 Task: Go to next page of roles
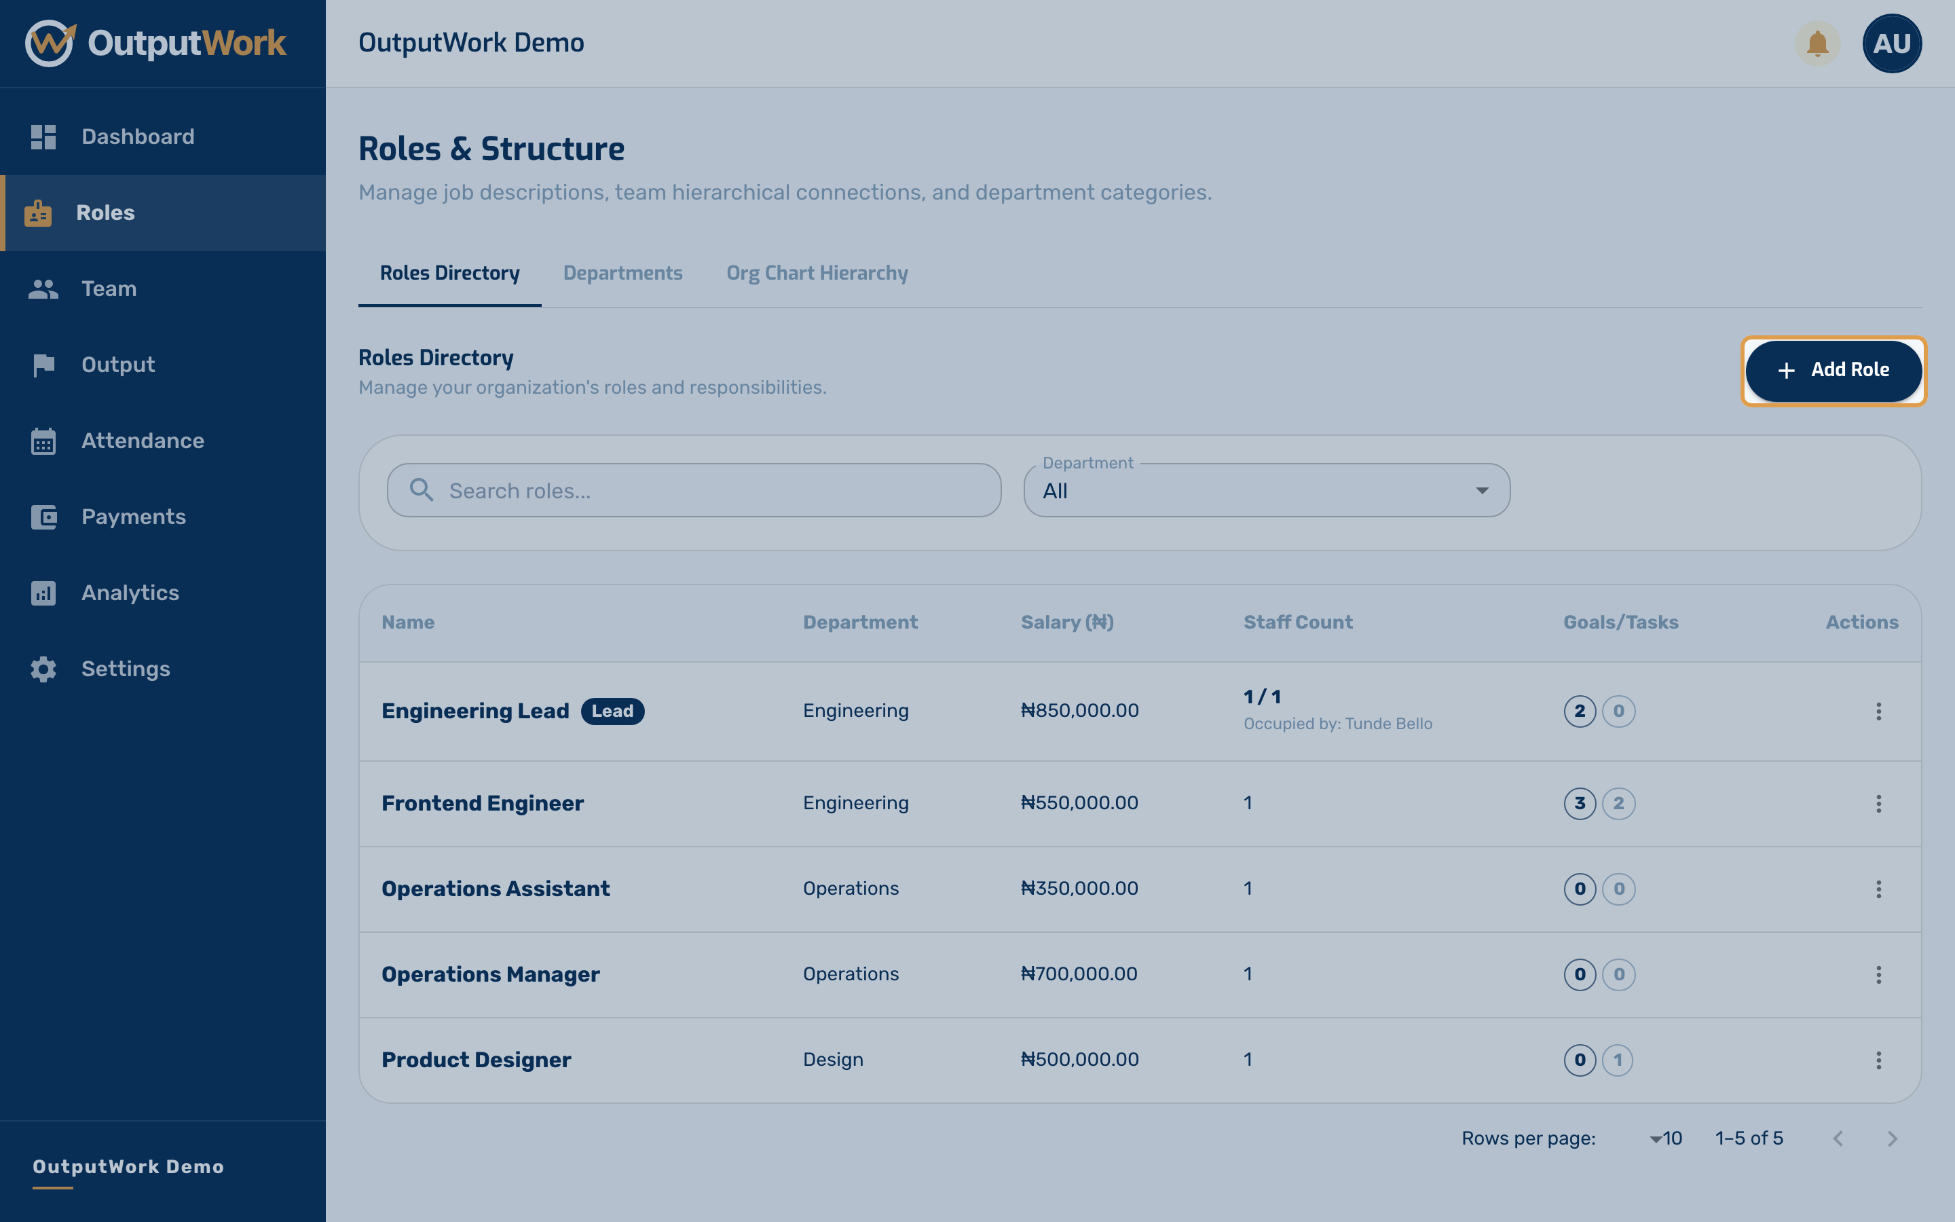pos(1892,1138)
